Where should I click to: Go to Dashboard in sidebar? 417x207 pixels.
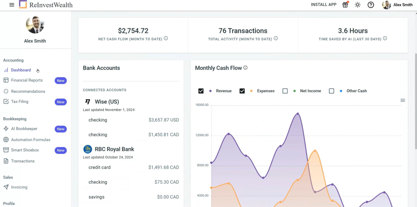(x=21, y=70)
